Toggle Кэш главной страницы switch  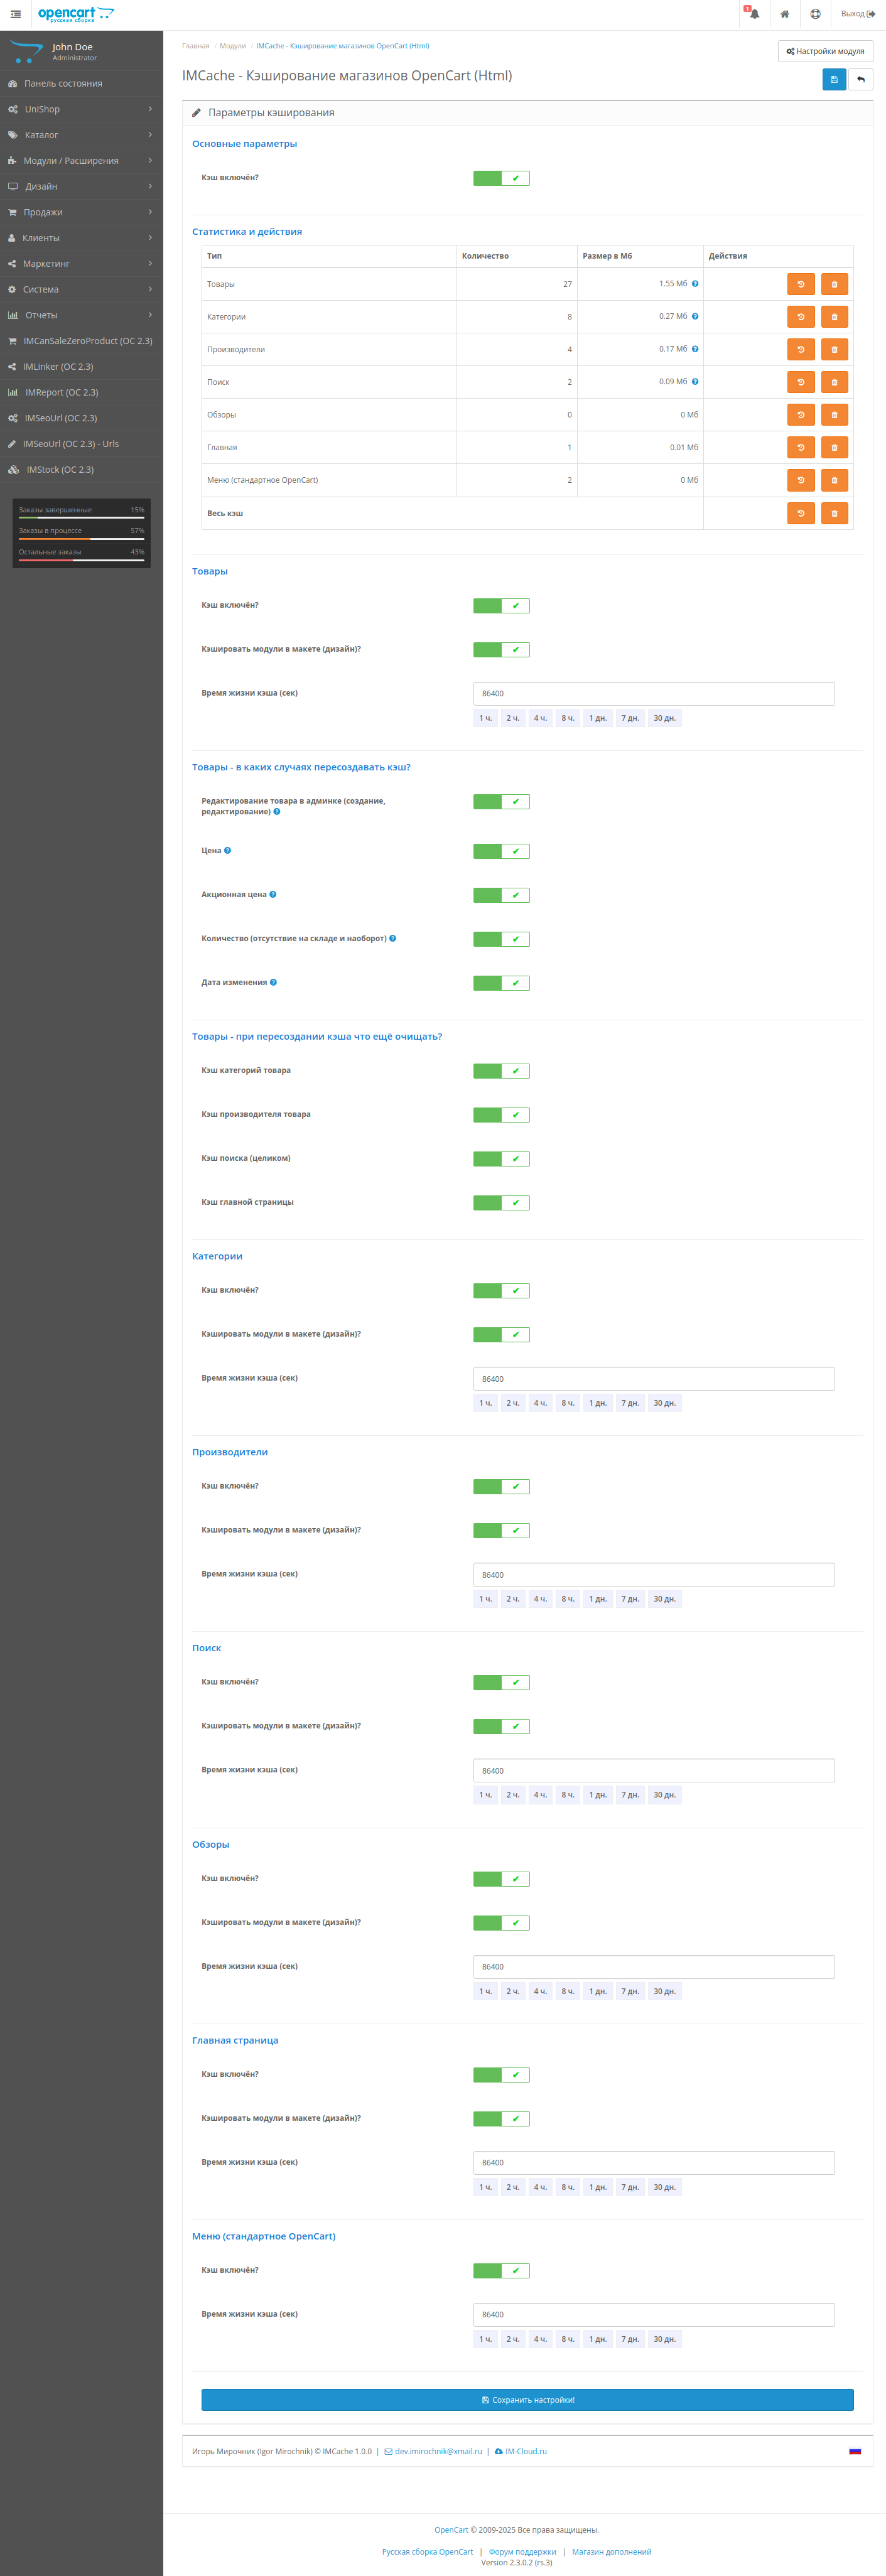point(501,1204)
